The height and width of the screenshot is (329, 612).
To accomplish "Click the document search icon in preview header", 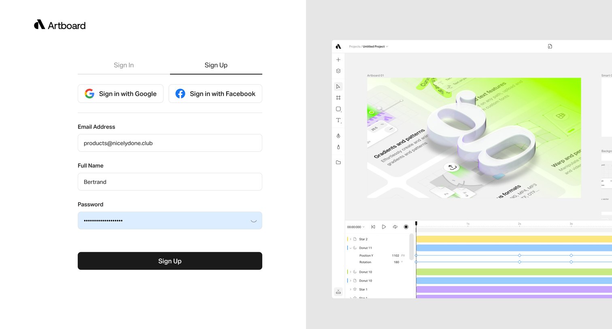I will [x=550, y=46].
